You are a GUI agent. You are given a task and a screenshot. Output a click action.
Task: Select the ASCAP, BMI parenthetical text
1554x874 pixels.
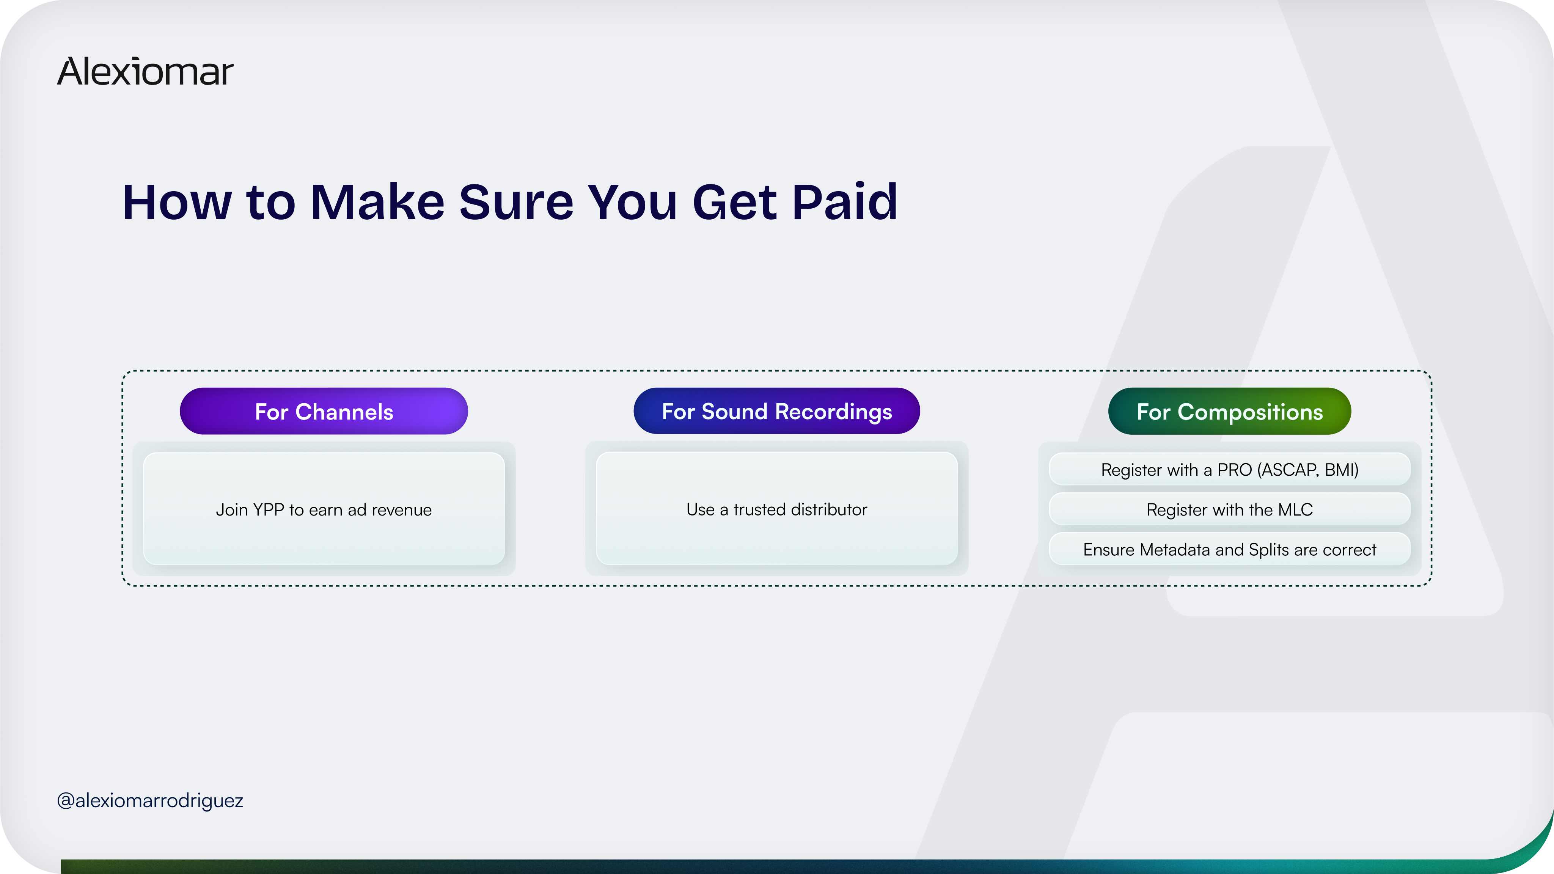tap(1308, 470)
